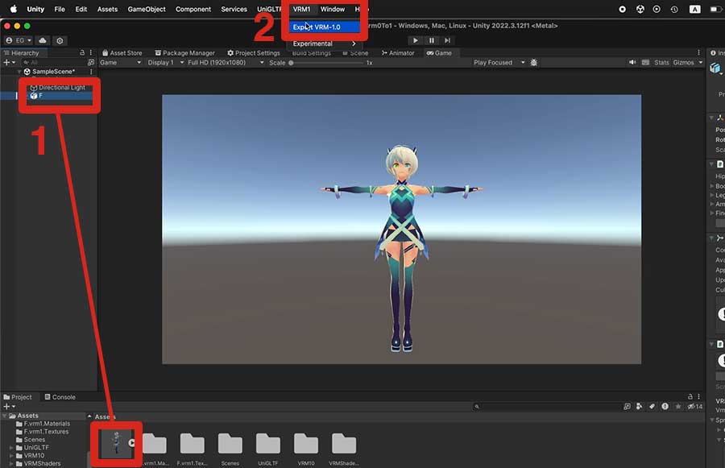
Task: Open the VRM1 menu
Action: [x=301, y=9]
